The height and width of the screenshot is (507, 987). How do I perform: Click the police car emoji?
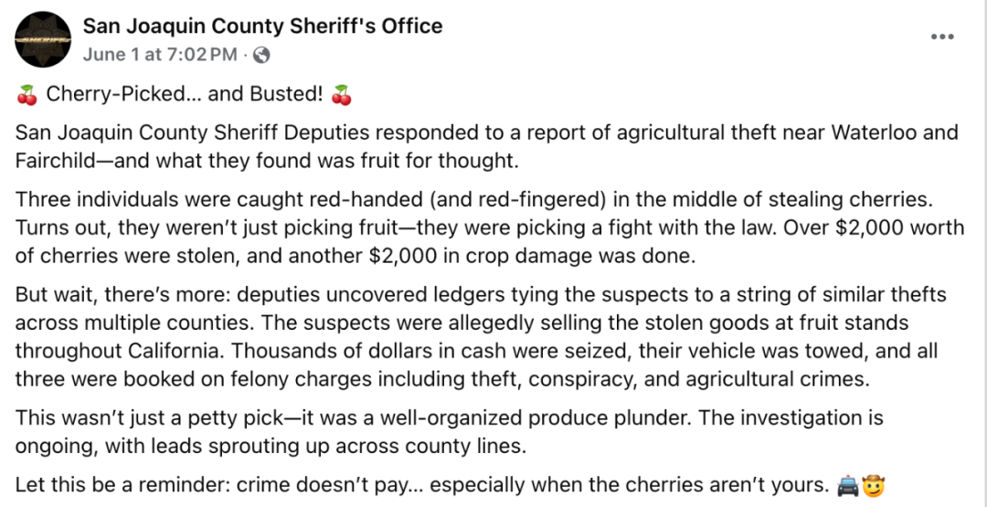pos(847,486)
